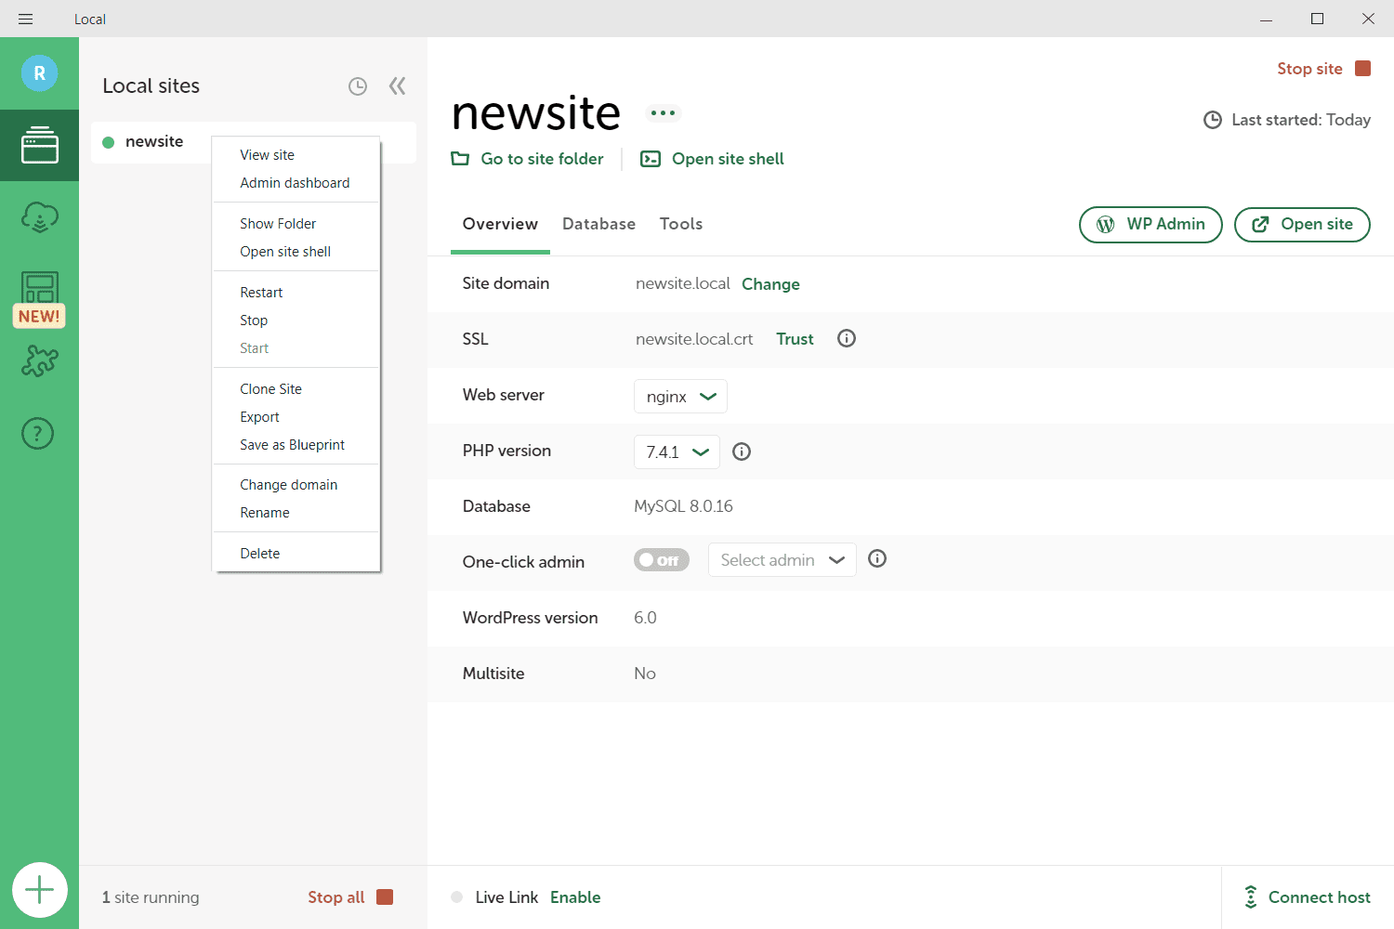This screenshot has height=929, width=1394.
Task: Click the newsite heading title
Action: click(x=536, y=113)
